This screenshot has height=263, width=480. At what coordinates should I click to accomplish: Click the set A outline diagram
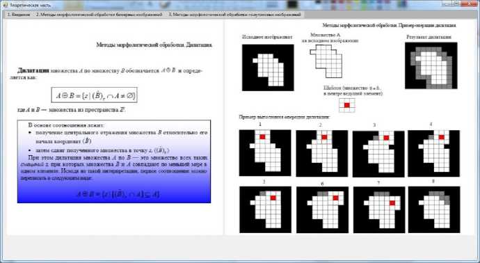[x=326, y=61]
